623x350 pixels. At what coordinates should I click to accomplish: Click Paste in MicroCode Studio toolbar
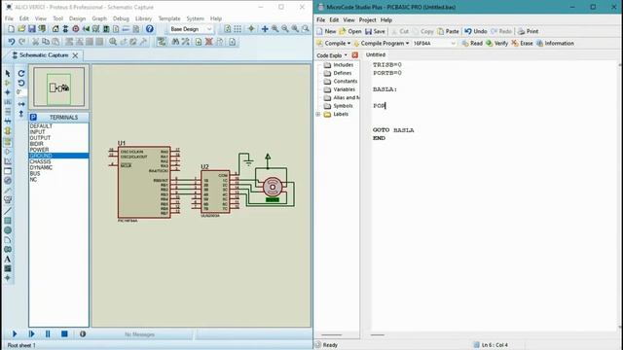(x=448, y=31)
